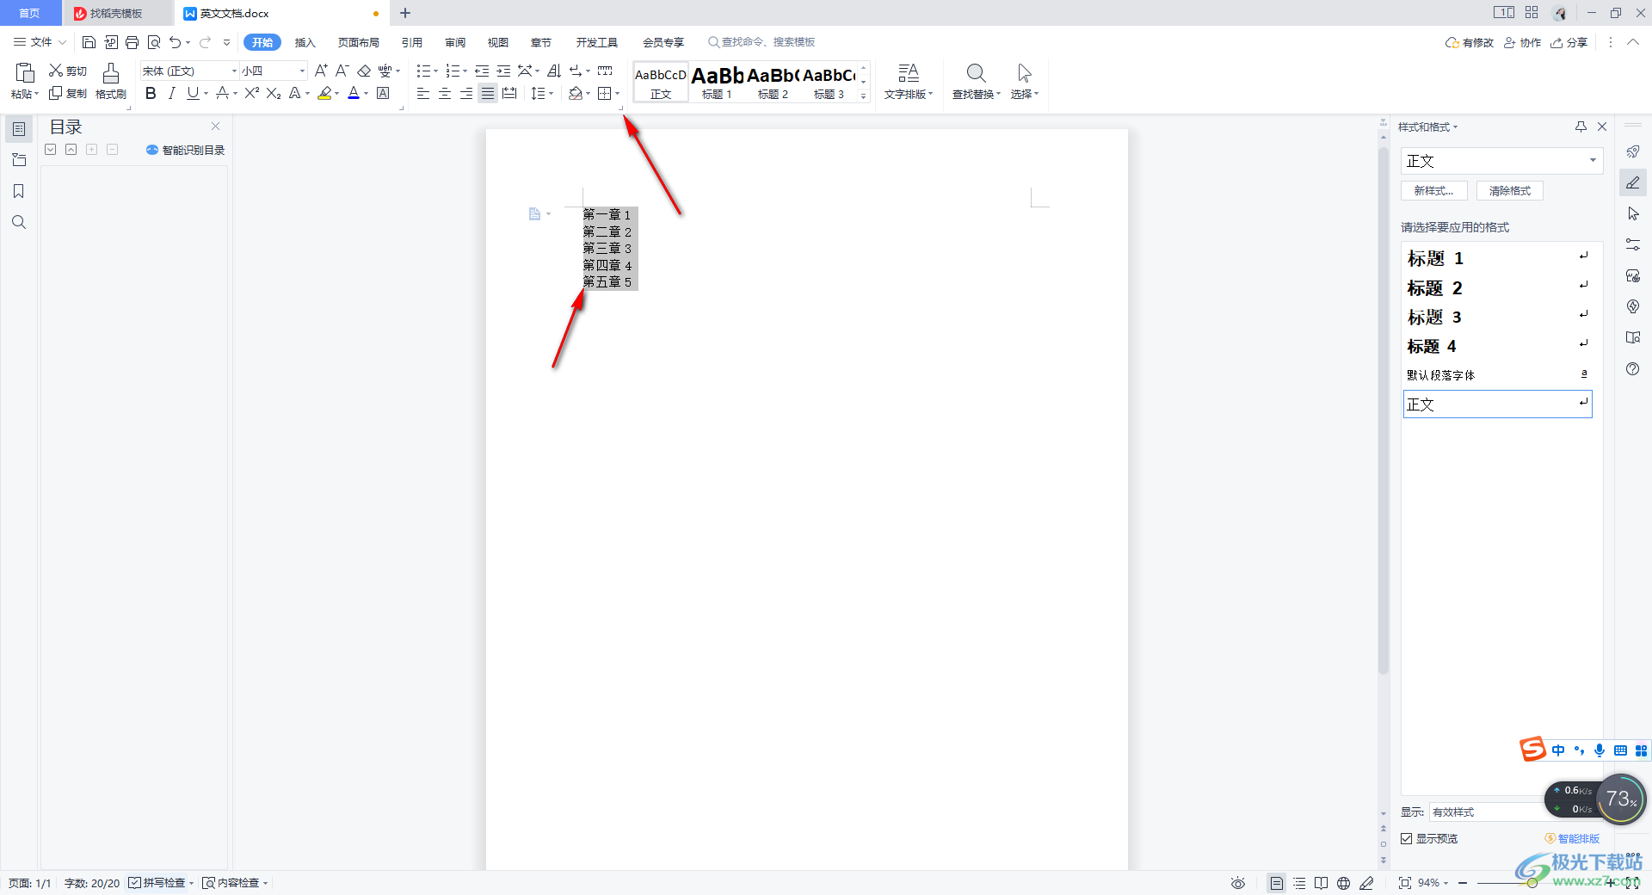The width and height of the screenshot is (1652, 895).
Task: Apply the 标题 3 style from the list
Action: (x=1497, y=317)
